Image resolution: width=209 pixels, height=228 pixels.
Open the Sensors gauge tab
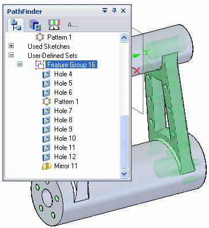pyautogui.click(x=54, y=25)
